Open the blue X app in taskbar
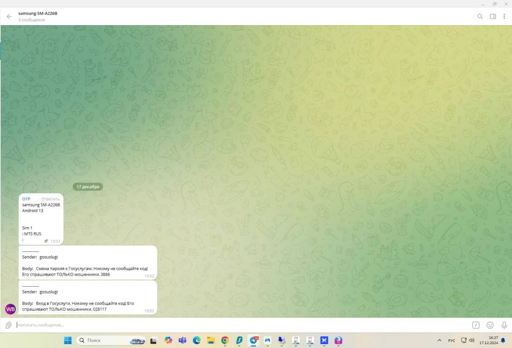The height and width of the screenshot is (348, 512). pyautogui.click(x=324, y=340)
